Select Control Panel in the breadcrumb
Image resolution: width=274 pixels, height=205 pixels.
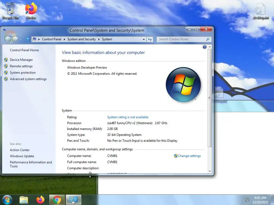pyautogui.click(x=52, y=39)
